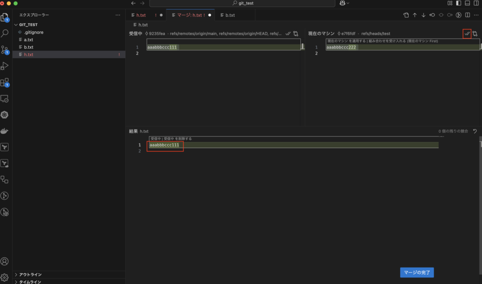This screenshot has height=284, width=482.
Task: Click commit hash e7f6fdf
Action: point(348,33)
